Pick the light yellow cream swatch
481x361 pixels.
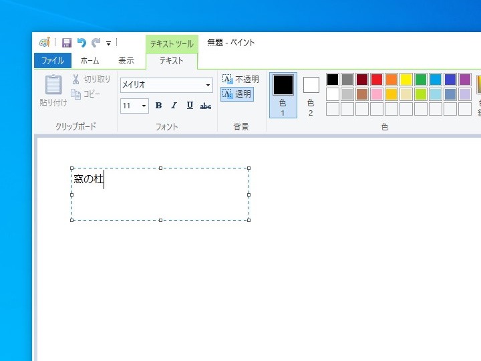pyautogui.click(x=406, y=94)
